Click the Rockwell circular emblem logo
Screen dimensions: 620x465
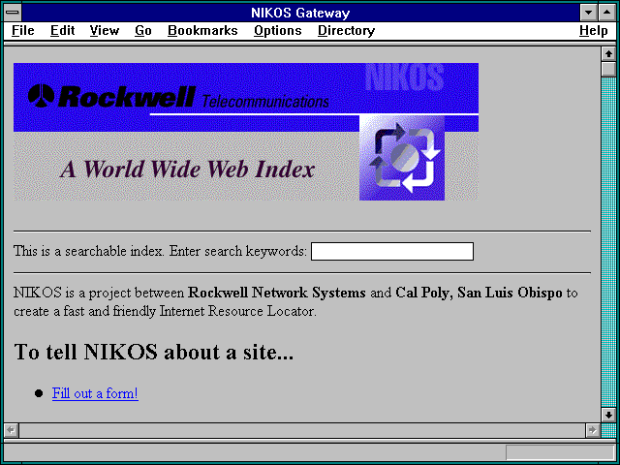(x=41, y=96)
